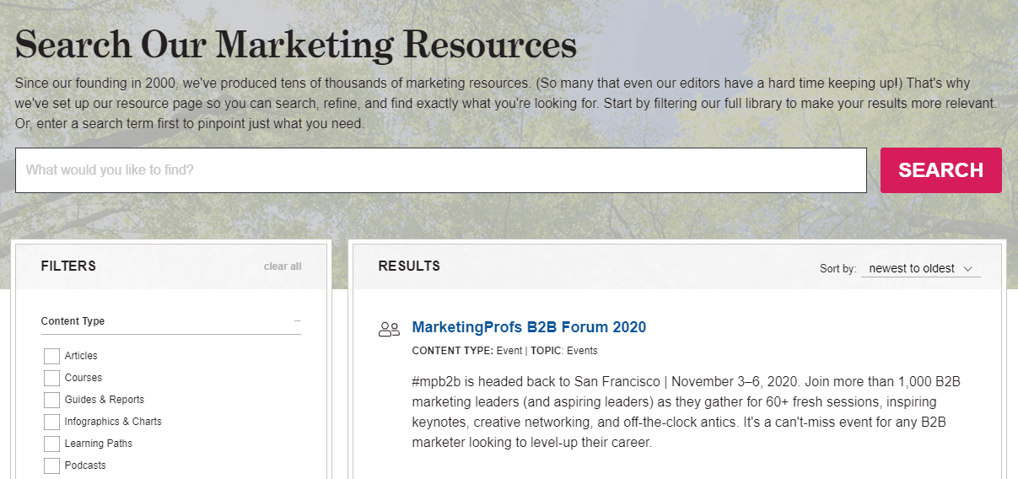This screenshot has width=1018, height=479.
Task: Click the Search Our Marketing Resources heading
Action: pyautogui.click(x=296, y=45)
